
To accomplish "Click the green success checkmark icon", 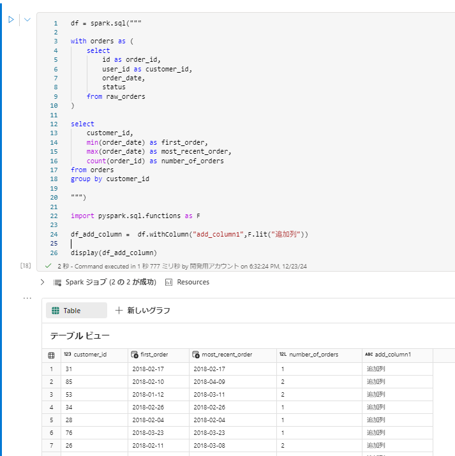I will click(48, 266).
